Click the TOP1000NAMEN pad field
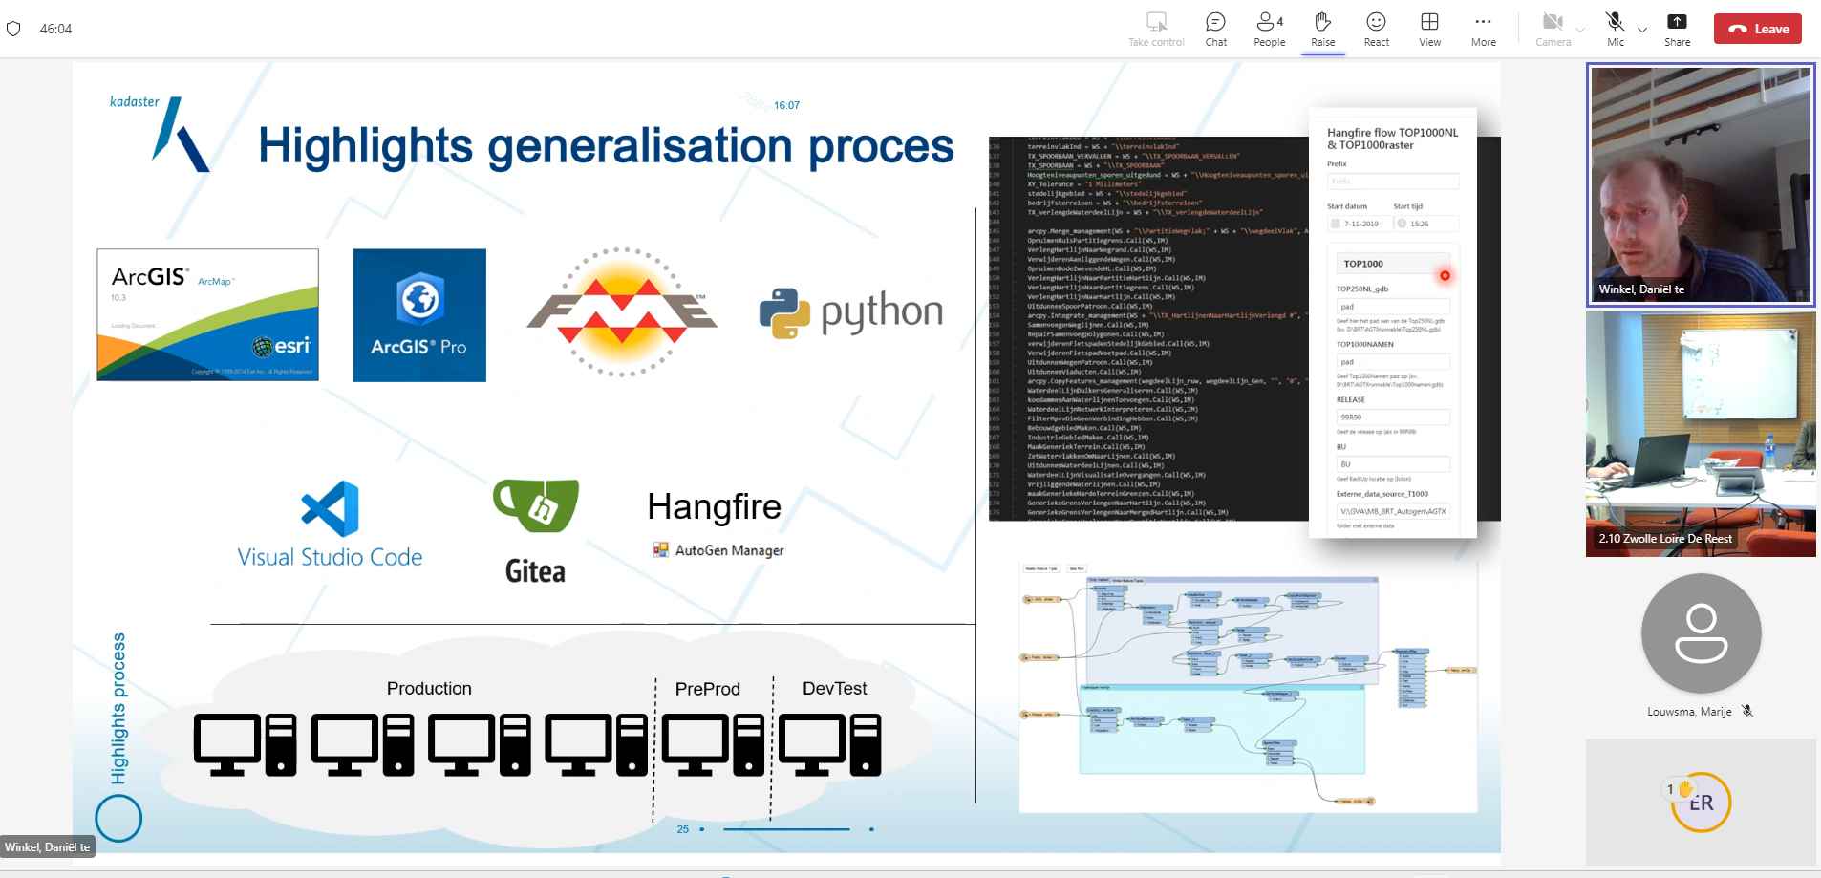Screen dimensions: 1821x878 pyautogui.click(x=1392, y=362)
